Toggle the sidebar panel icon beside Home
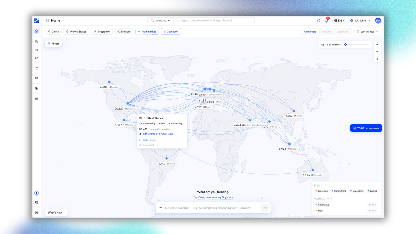Image resolution: width=416 pixels, height=234 pixels. coord(47,21)
